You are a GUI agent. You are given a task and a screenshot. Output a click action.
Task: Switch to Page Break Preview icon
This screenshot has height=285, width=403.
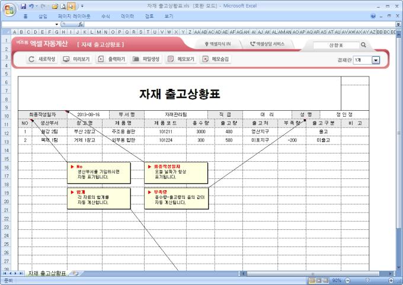coord(326,281)
